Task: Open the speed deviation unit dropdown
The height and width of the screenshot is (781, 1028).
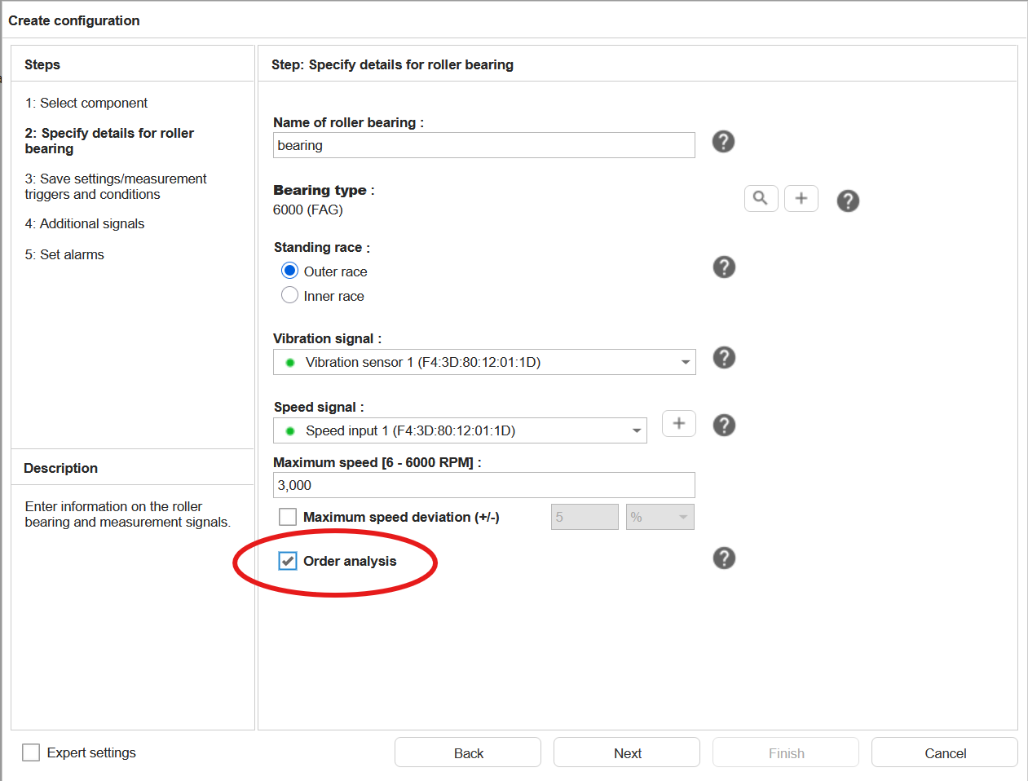Action: 682,516
